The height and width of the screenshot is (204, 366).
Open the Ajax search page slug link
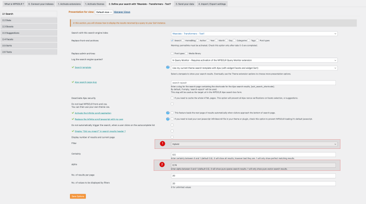point(86,82)
